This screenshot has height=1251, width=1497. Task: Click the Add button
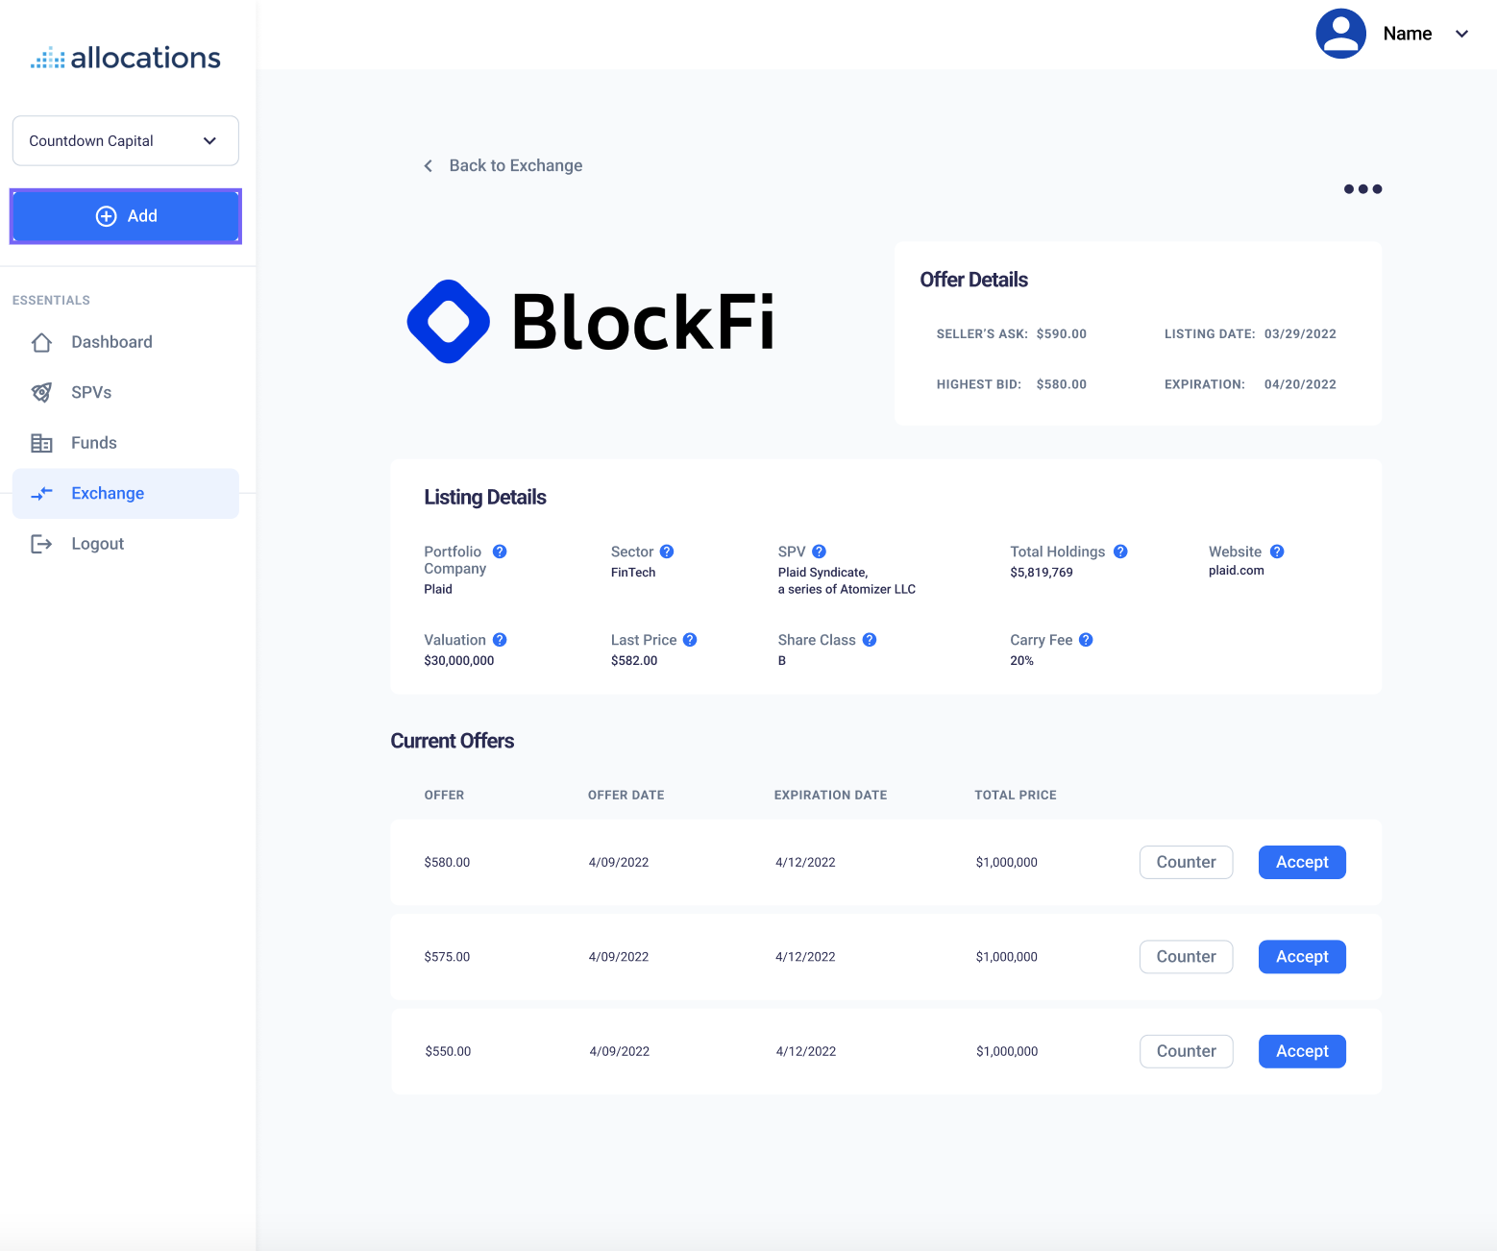coord(125,215)
